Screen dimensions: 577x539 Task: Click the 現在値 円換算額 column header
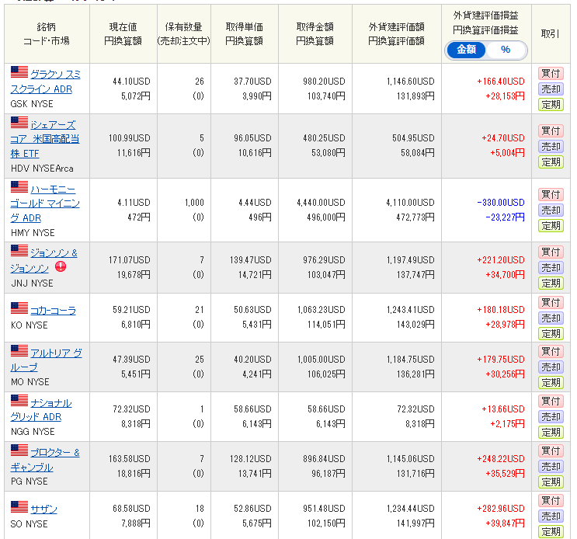tap(123, 34)
